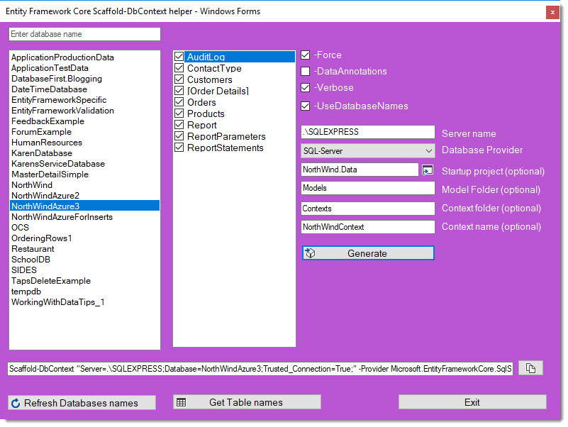Click the Generate button
The image size is (568, 427).
tap(368, 253)
